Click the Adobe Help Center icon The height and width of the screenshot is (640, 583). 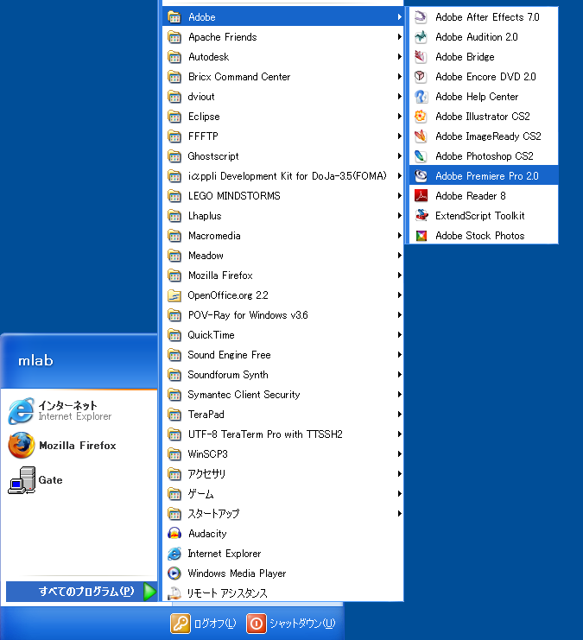click(x=421, y=97)
